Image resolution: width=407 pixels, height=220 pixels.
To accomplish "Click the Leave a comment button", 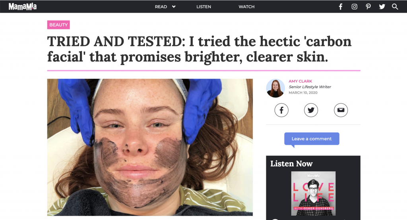I will click(x=312, y=139).
